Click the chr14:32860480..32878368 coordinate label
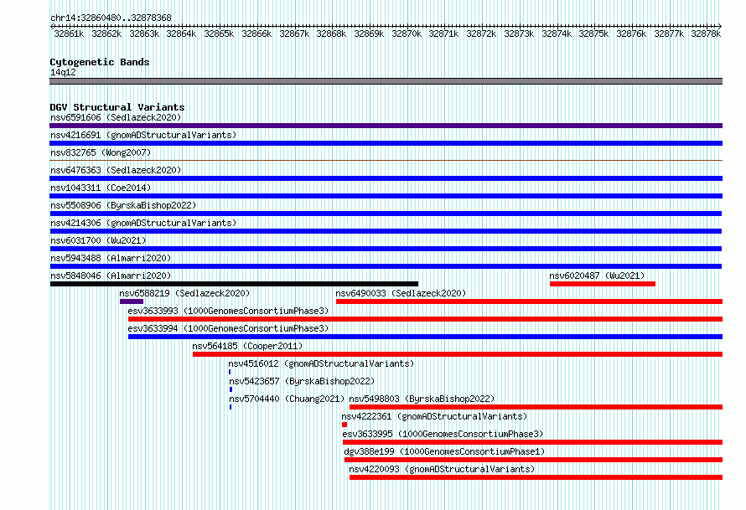The height and width of the screenshot is (510, 746). point(111,18)
